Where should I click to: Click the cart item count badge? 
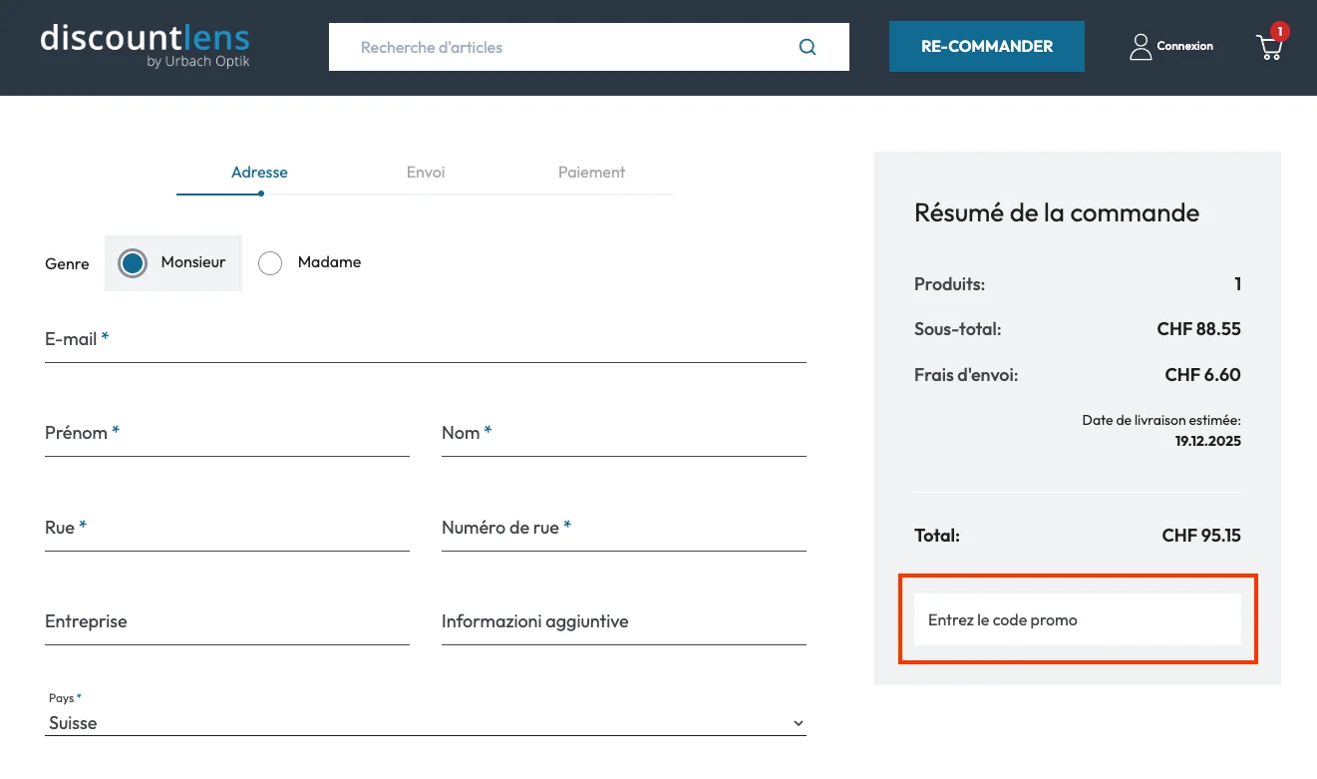click(1280, 31)
